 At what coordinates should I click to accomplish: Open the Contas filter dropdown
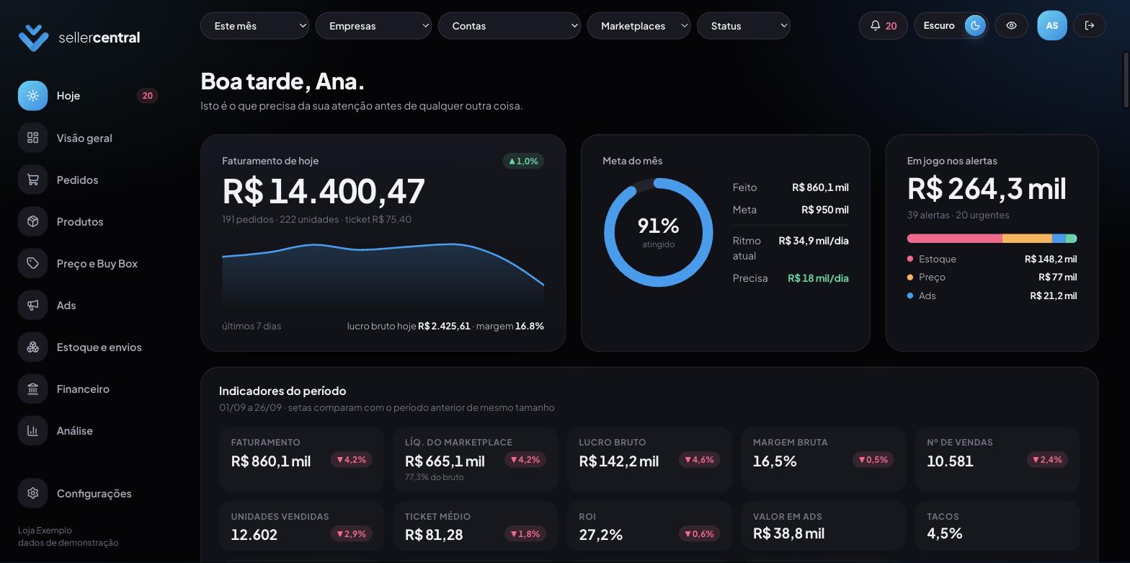[x=510, y=26]
